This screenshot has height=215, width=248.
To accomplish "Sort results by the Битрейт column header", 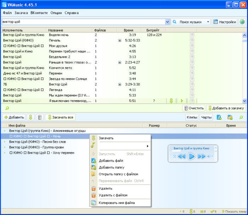I will click(x=153, y=30).
